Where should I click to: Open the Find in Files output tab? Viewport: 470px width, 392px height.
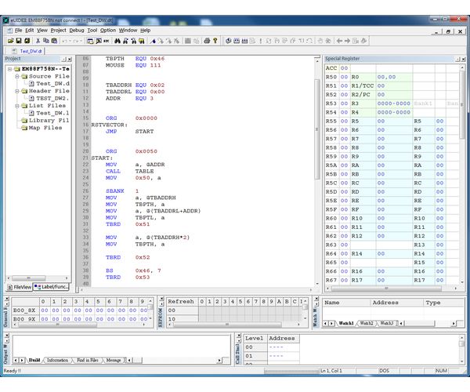pos(88,360)
